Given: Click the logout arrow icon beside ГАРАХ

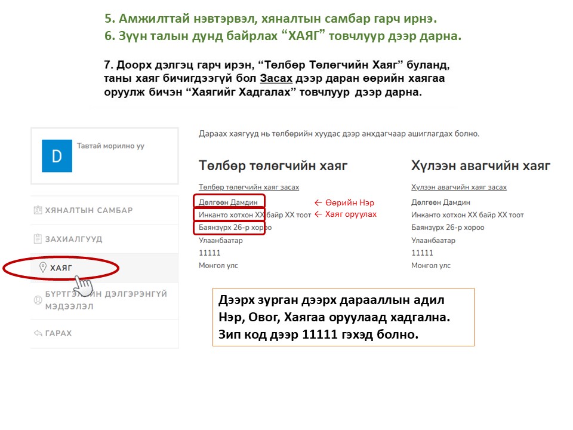Looking at the screenshot, I should pos(38,333).
